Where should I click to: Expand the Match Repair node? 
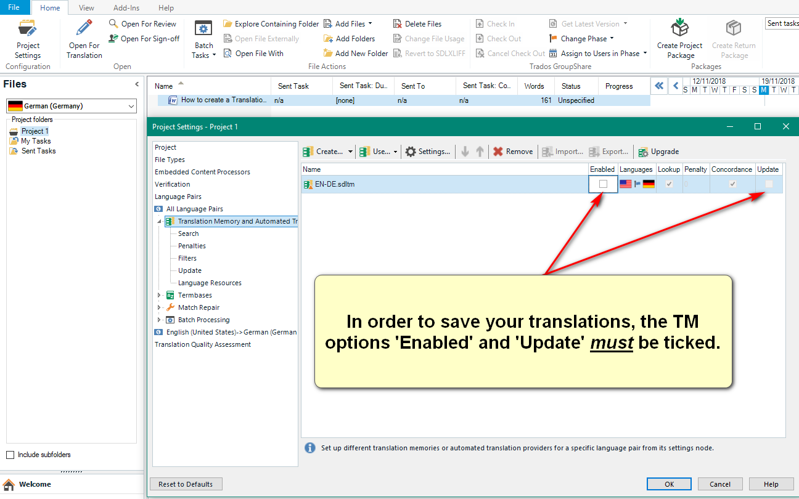pos(160,307)
